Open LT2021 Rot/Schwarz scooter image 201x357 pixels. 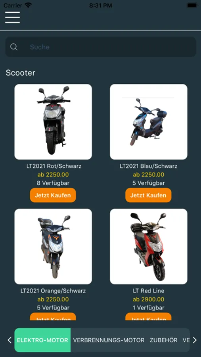point(53,122)
